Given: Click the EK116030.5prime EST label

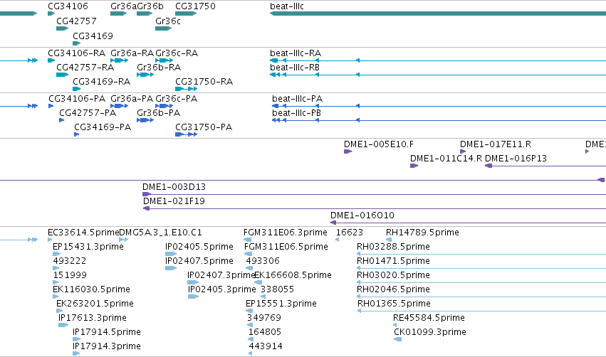Looking at the screenshot, I should click(91, 289).
